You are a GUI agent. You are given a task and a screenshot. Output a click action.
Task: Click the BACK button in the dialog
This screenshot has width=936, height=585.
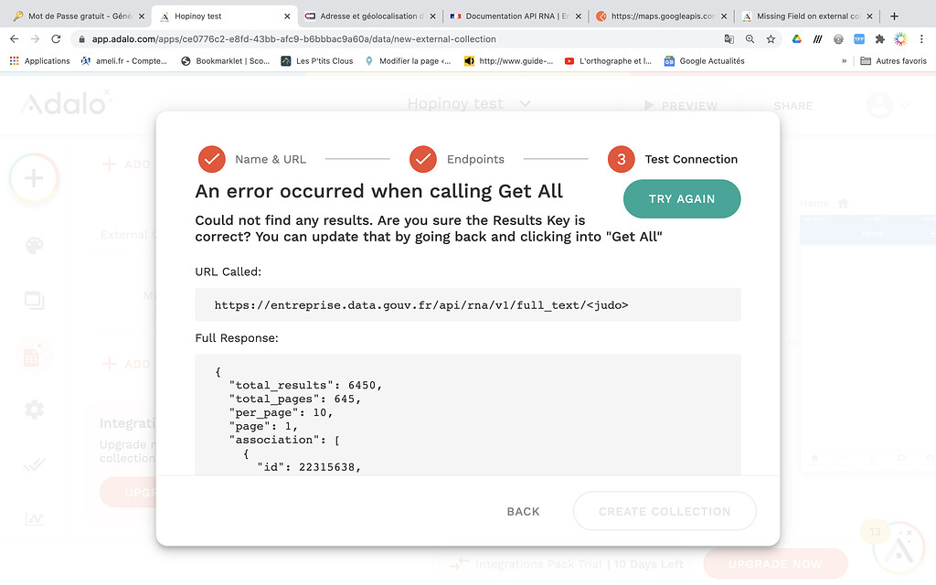pos(523,511)
